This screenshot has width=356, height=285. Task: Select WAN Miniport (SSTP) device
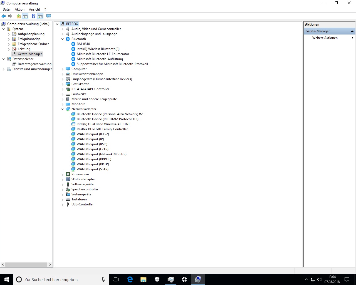click(93, 169)
